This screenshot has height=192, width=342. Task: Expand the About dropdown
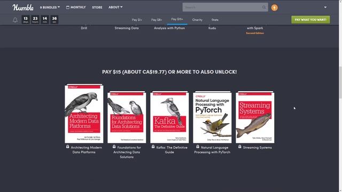[115, 7]
